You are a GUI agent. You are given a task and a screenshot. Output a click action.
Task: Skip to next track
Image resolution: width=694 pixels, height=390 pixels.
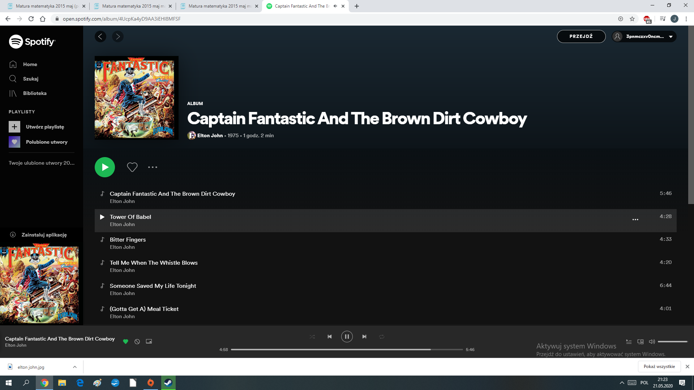tap(364, 337)
